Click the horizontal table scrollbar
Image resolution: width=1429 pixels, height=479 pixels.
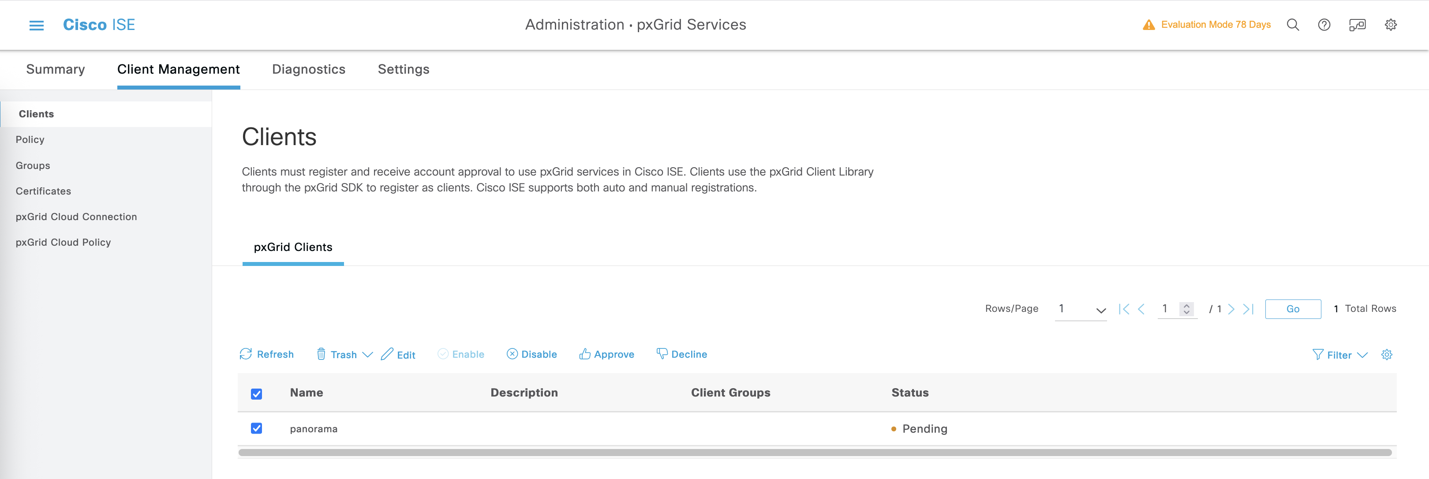click(x=814, y=453)
